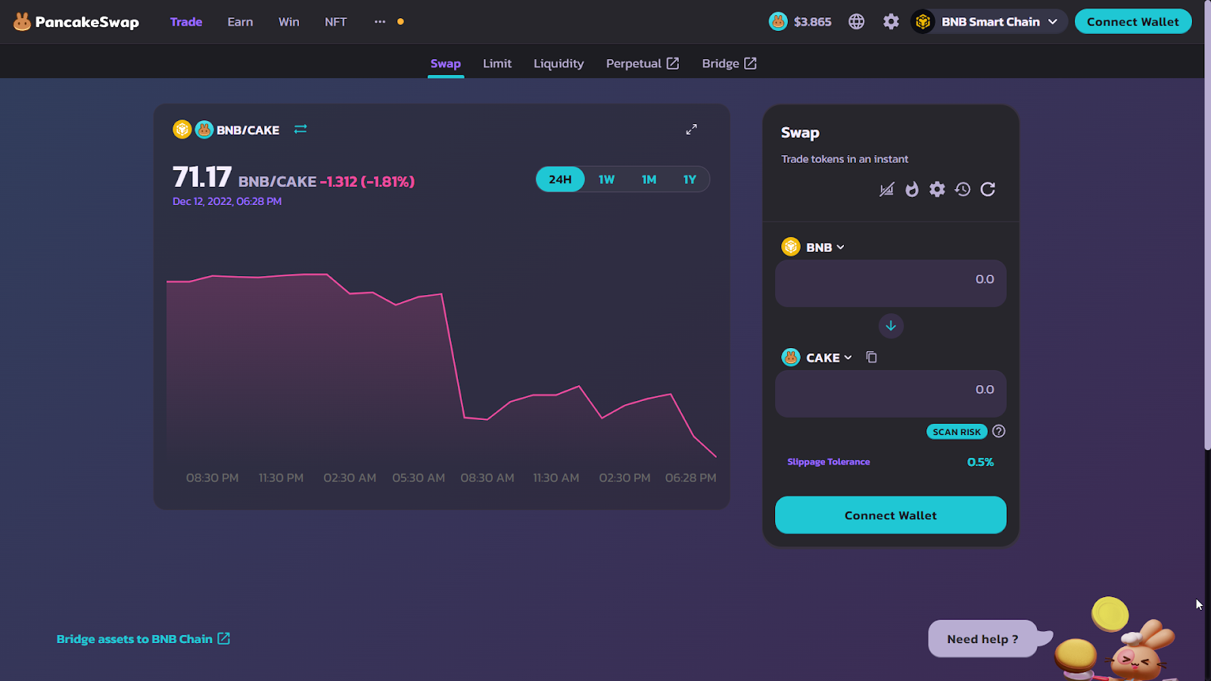Select the 24H chart timeframe

560,179
